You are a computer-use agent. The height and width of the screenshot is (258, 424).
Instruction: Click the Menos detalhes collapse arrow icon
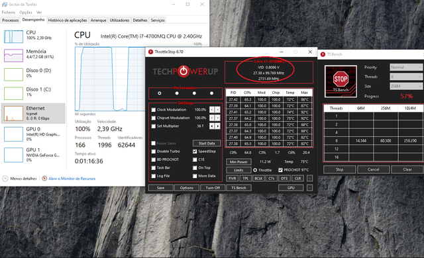[x=5, y=179]
